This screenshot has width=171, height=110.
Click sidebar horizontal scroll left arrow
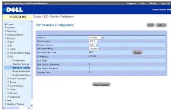(4, 108)
